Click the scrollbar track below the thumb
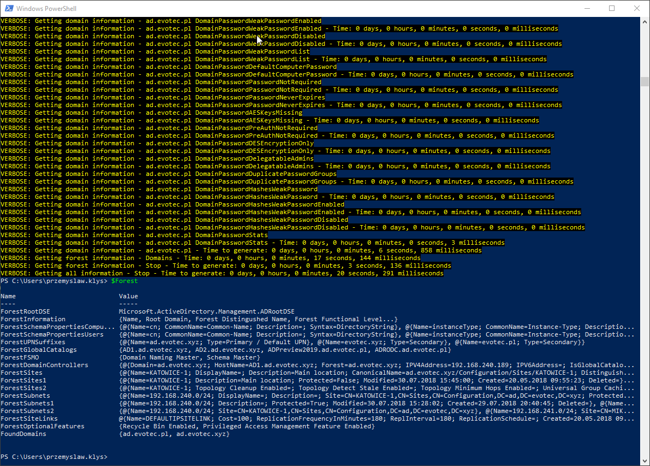 tap(645, 273)
